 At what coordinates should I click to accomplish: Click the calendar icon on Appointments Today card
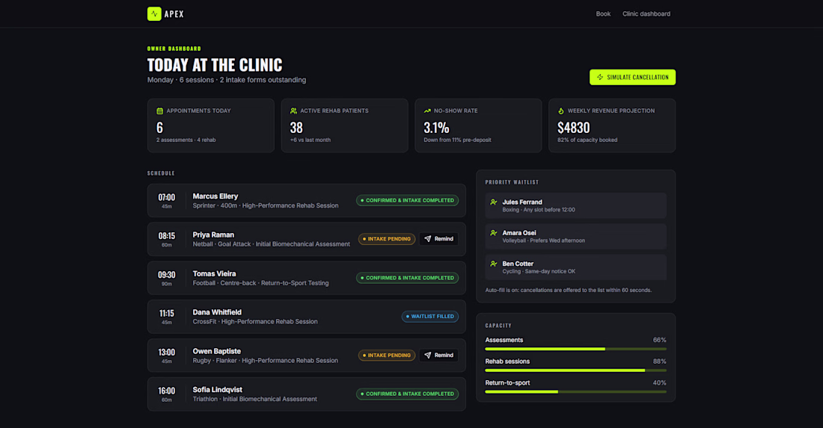pyautogui.click(x=159, y=111)
